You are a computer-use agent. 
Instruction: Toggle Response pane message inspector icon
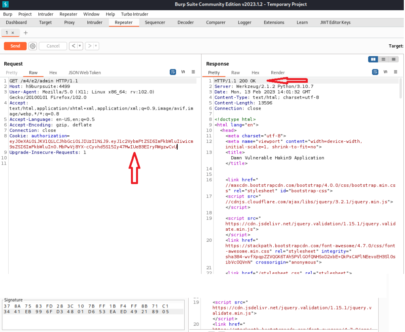click(375, 72)
